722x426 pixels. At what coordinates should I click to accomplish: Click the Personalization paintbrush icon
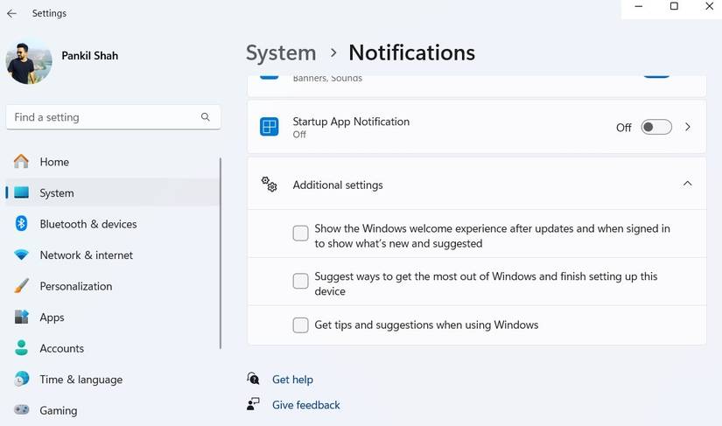22,286
